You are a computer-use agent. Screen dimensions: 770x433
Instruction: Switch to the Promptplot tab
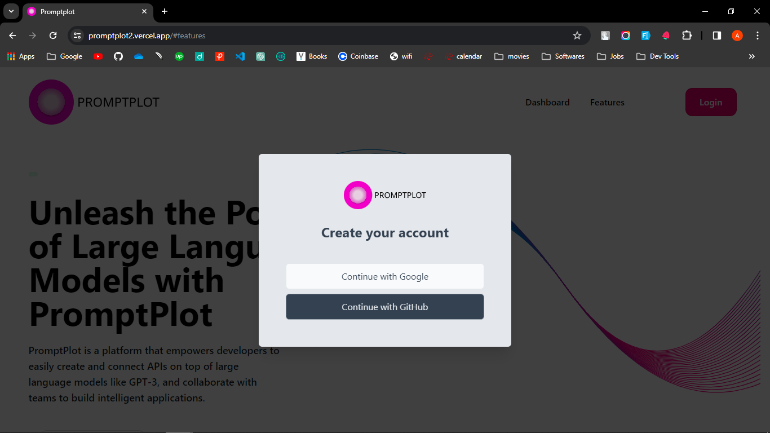point(87,11)
